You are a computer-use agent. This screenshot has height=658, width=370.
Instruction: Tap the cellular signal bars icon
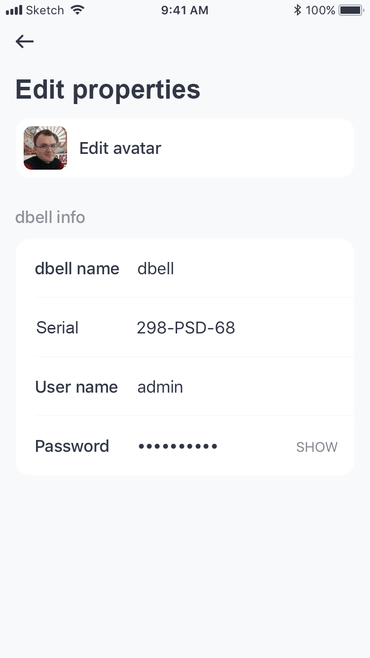click(14, 10)
